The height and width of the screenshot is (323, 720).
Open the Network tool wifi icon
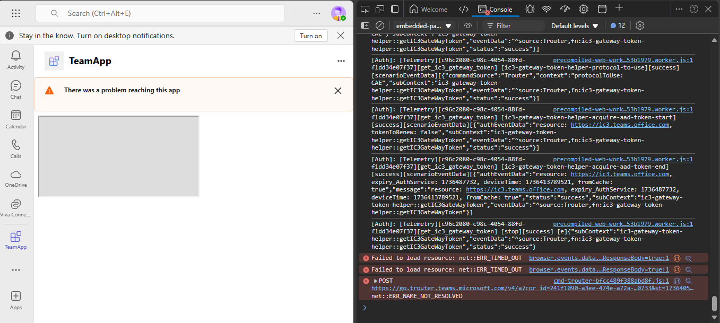pyautogui.click(x=546, y=9)
